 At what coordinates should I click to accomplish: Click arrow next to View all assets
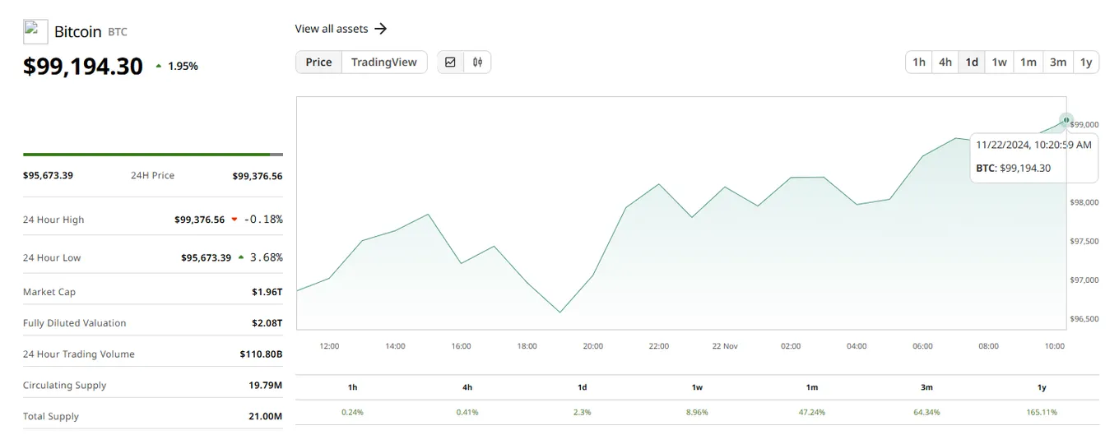(x=380, y=29)
